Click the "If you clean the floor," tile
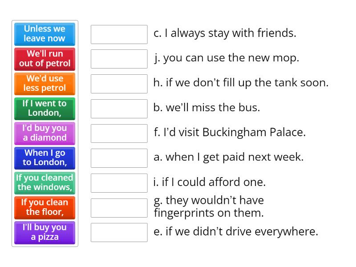 pos(44,207)
